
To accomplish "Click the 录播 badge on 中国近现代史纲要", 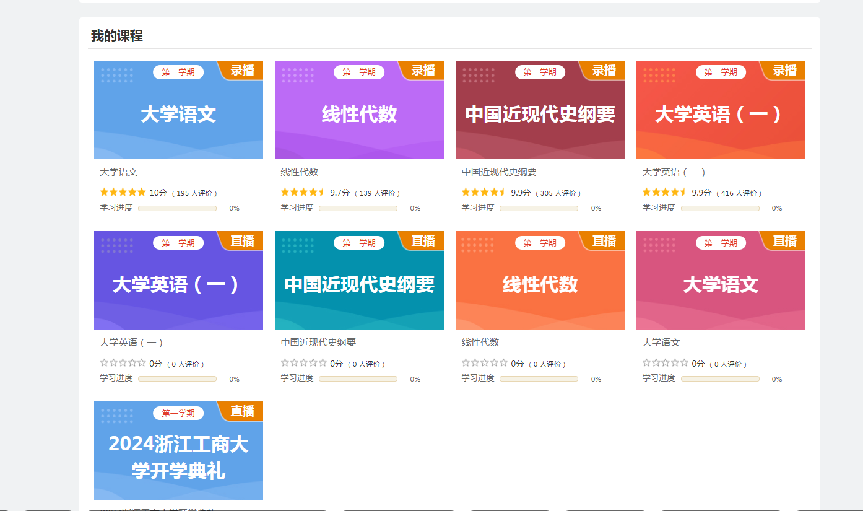I will pyautogui.click(x=604, y=71).
